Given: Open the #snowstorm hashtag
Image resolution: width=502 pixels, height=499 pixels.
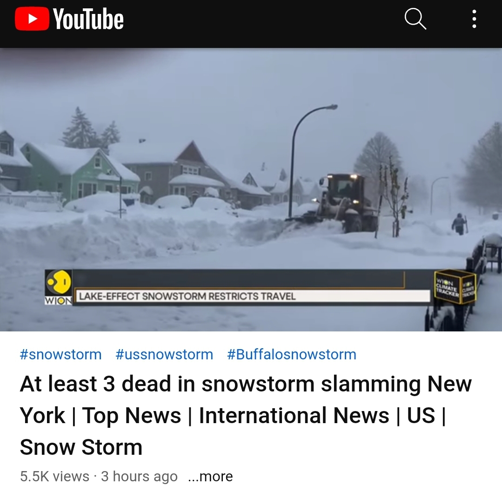Looking at the screenshot, I should pyautogui.click(x=61, y=355).
